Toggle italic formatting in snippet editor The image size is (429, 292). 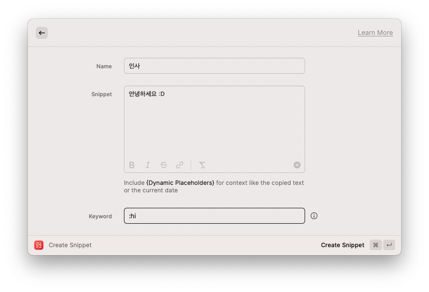click(x=148, y=165)
